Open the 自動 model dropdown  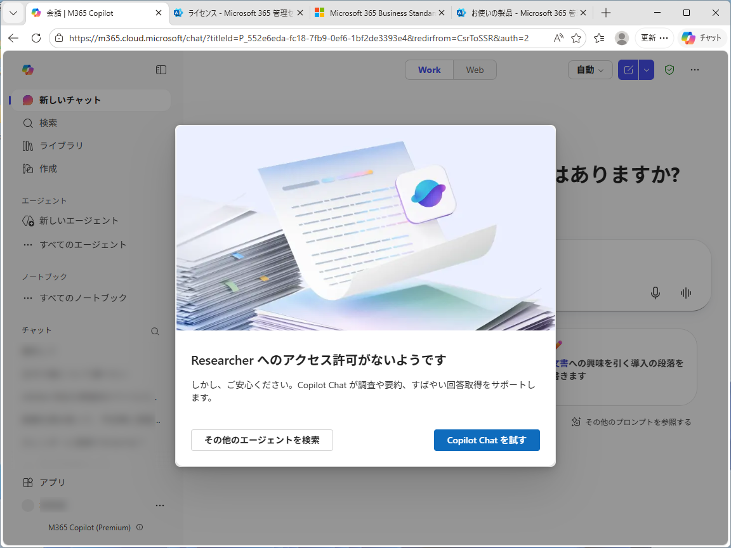pos(589,70)
